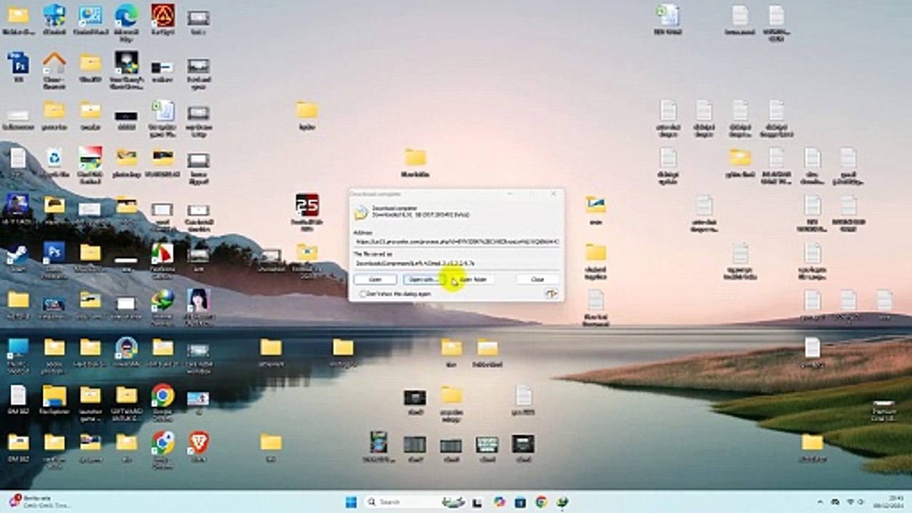
Task: Select the Address URL field
Action: 457,242
